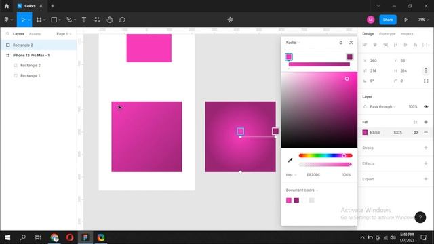Viewport: 434px width, 244px height.
Task: Add an effect
Action: click(426, 163)
